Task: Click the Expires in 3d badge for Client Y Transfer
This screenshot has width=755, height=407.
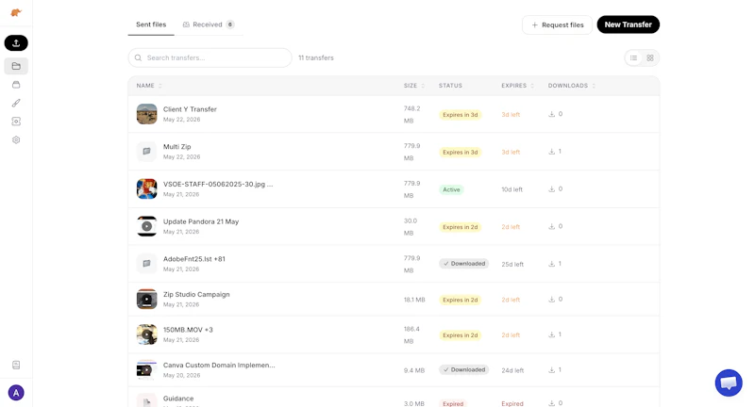Action: [x=461, y=115]
